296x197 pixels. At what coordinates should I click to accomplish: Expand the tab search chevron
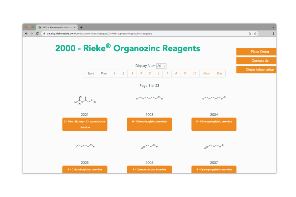tap(273, 28)
